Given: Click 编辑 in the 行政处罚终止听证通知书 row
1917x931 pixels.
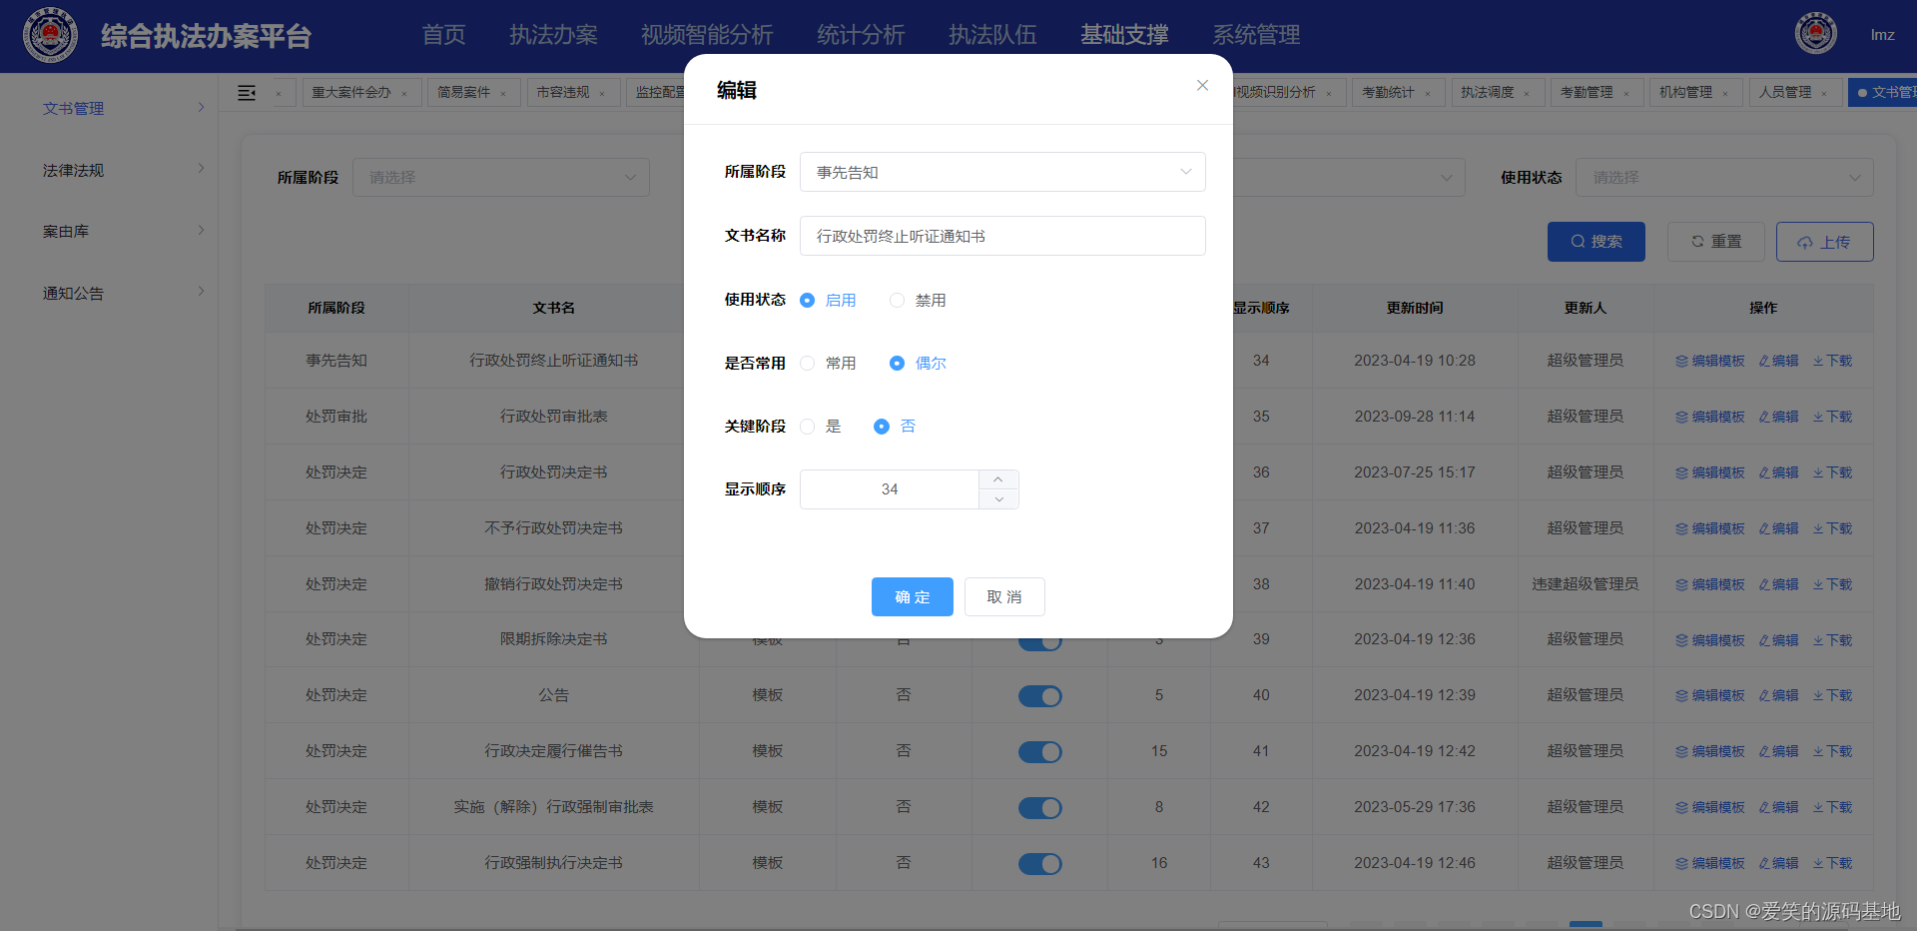Looking at the screenshot, I should (1778, 361).
